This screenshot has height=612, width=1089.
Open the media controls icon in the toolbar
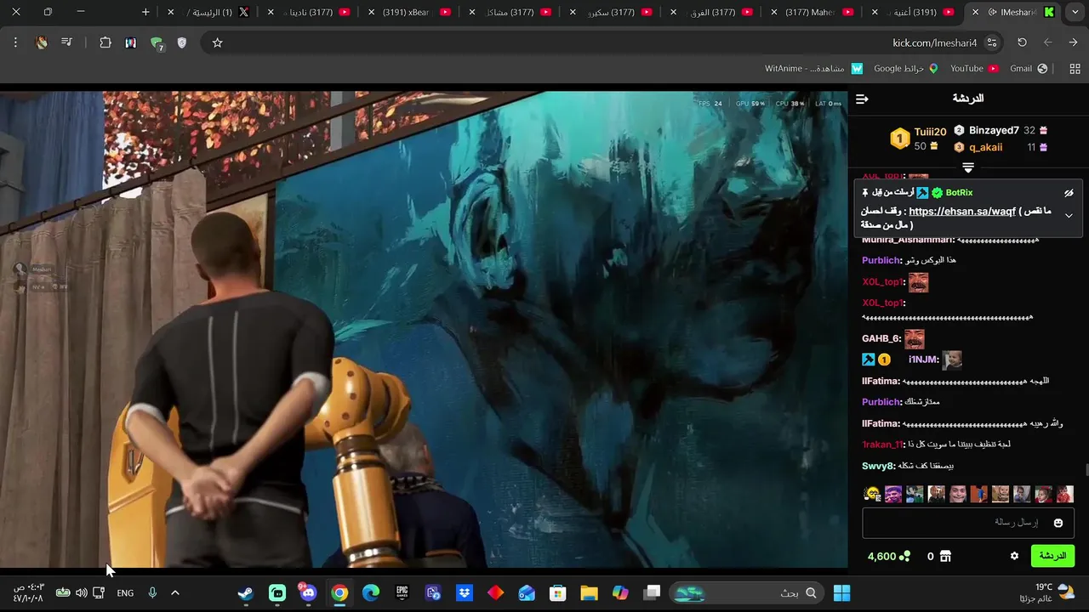pyautogui.click(x=67, y=42)
